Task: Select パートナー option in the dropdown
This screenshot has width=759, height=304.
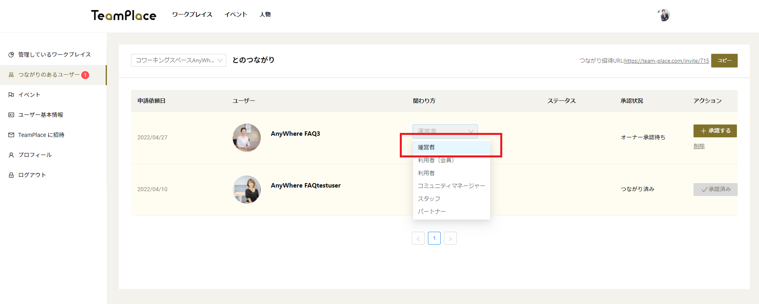Action: (432, 212)
